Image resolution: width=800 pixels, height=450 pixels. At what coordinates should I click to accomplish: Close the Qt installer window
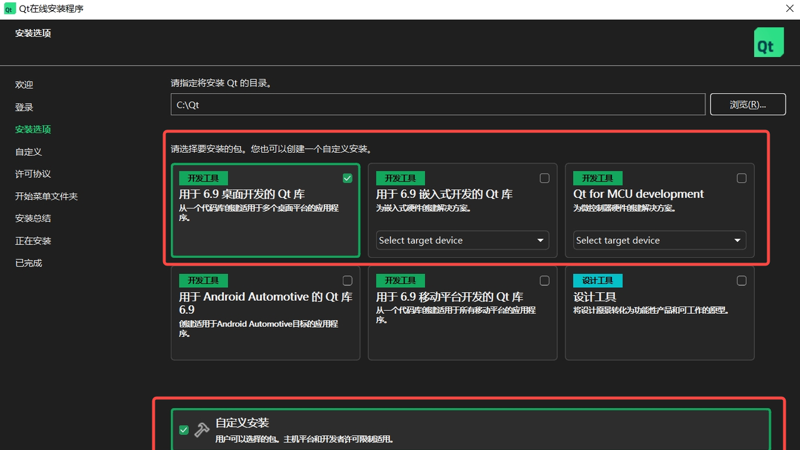click(x=789, y=9)
